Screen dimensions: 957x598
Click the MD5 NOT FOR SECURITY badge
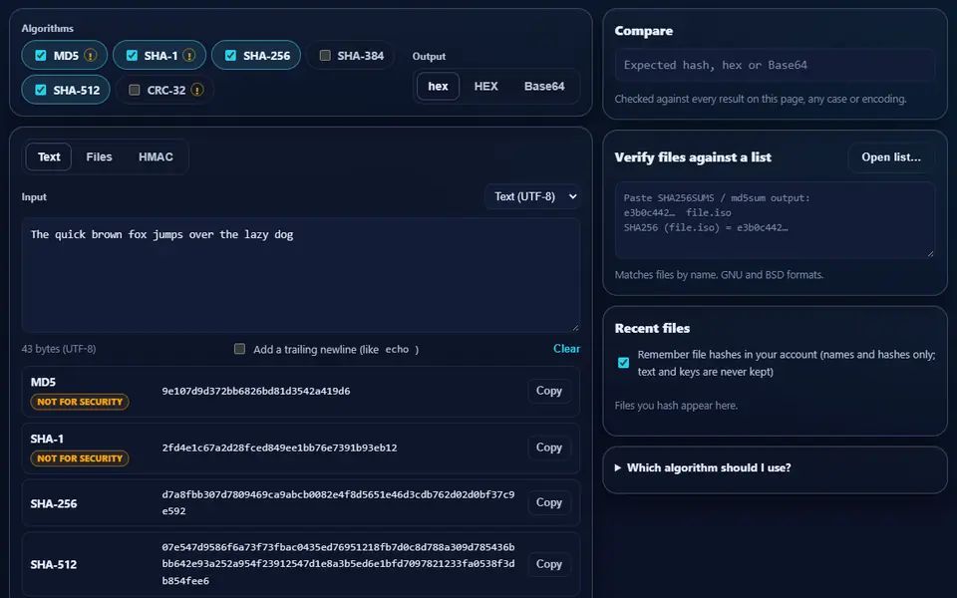pos(80,402)
